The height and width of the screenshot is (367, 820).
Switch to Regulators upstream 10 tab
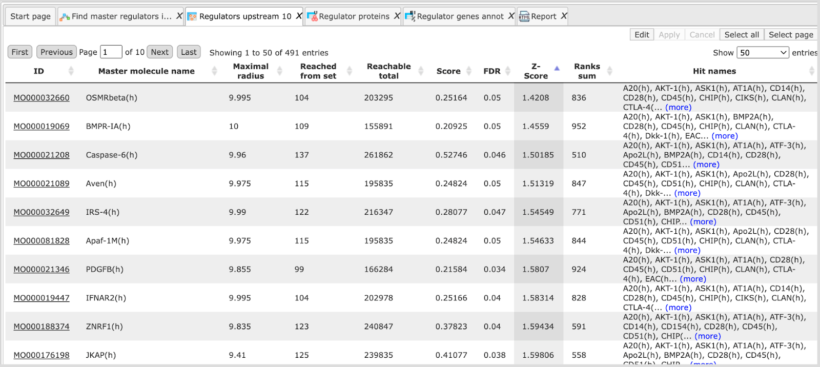pos(245,16)
